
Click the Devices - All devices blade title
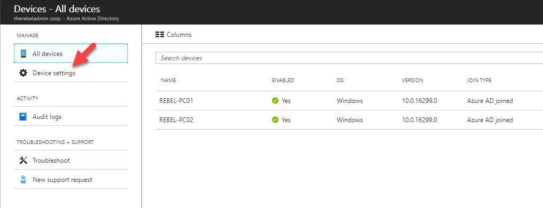click(57, 9)
